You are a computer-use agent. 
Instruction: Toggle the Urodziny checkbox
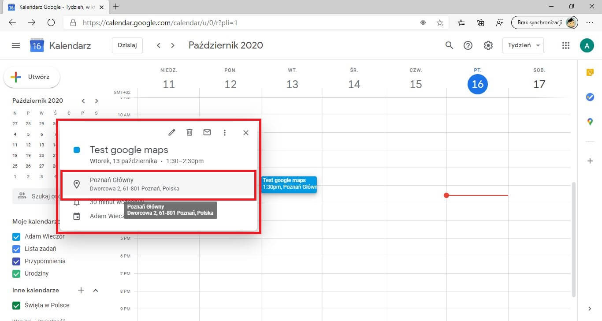coord(16,273)
